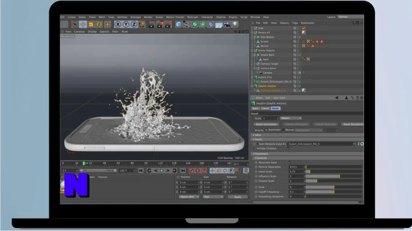The image size is (412, 231).
Task: Toggle the Resample Input checkbox
Action: [x=290, y=162]
